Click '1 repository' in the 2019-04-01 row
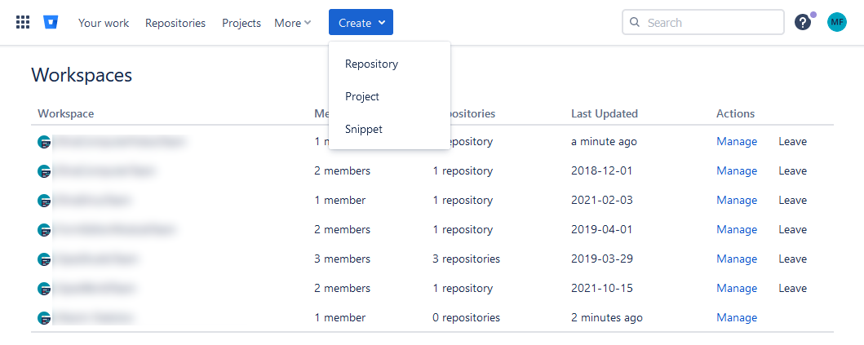Image resolution: width=864 pixels, height=345 pixels. [463, 229]
